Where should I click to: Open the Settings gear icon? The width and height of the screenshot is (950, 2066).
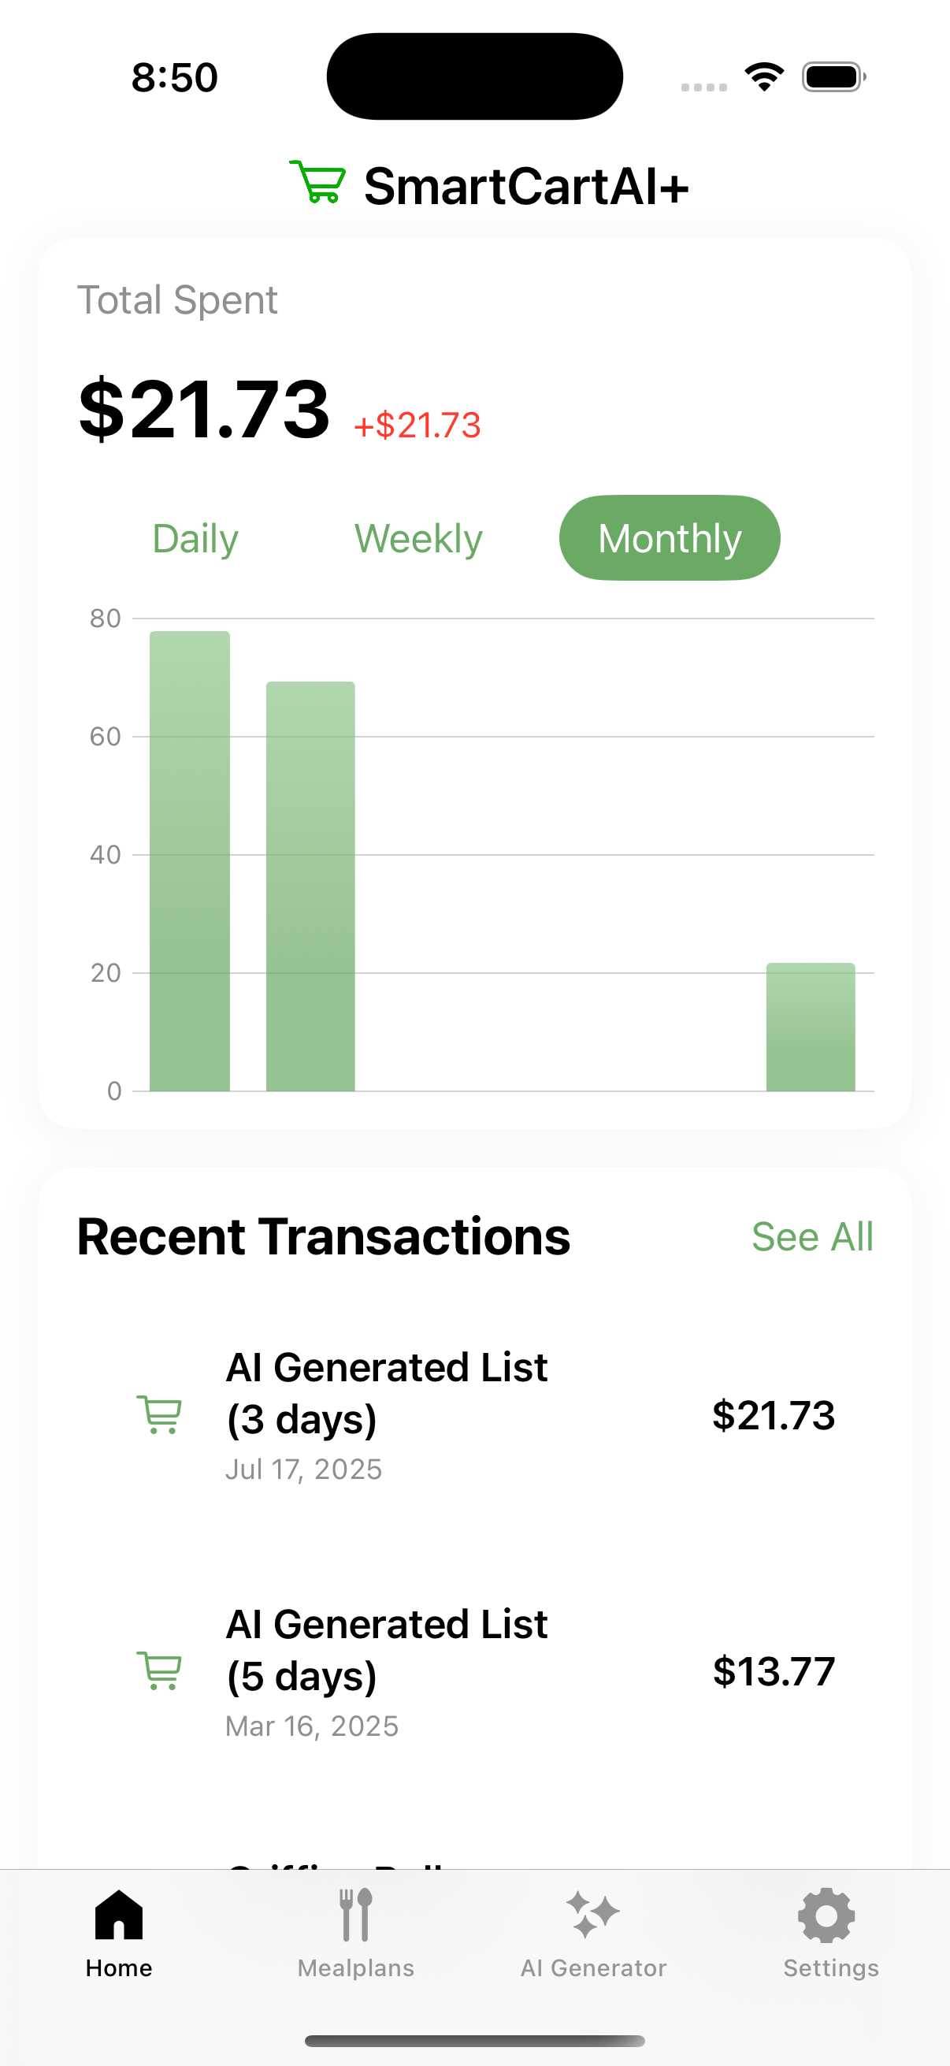pos(826,1916)
